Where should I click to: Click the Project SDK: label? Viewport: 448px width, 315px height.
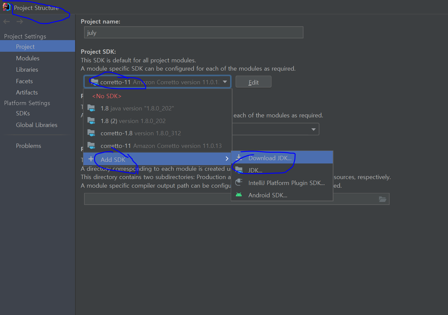pos(98,52)
